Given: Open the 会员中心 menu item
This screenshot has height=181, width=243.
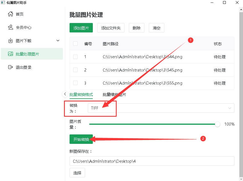Looking at the screenshot, I should coord(32,27).
